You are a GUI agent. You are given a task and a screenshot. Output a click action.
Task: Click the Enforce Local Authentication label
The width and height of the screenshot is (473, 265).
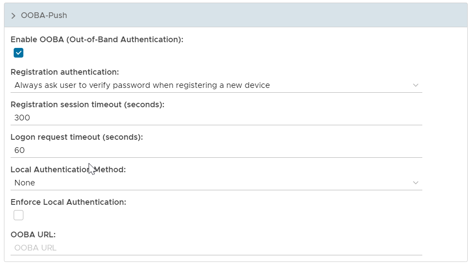[68, 202]
